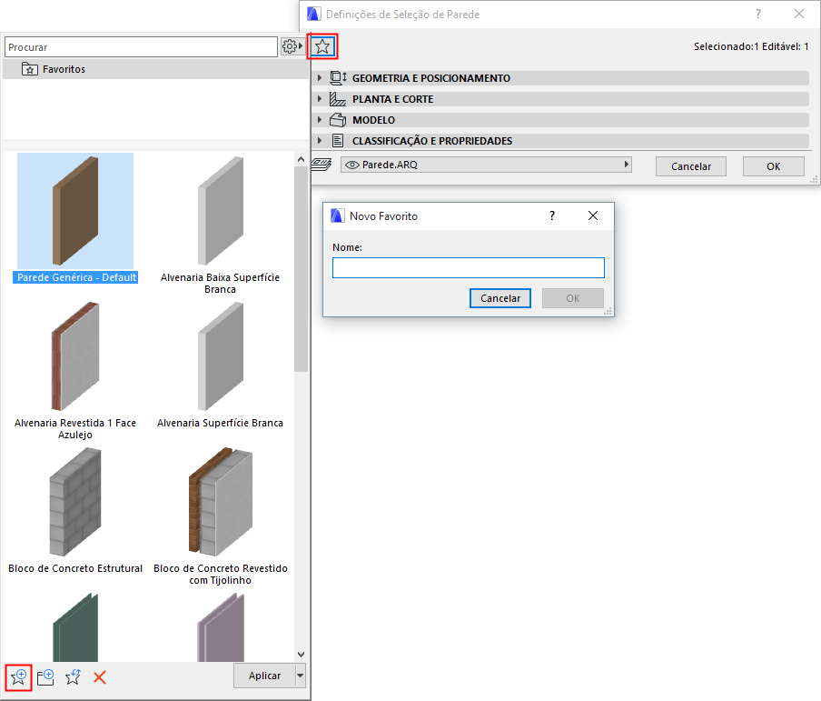This screenshot has width=821, height=701.
Task: Click the layer stack icon beside Parede.ARQ
Action: point(321,165)
